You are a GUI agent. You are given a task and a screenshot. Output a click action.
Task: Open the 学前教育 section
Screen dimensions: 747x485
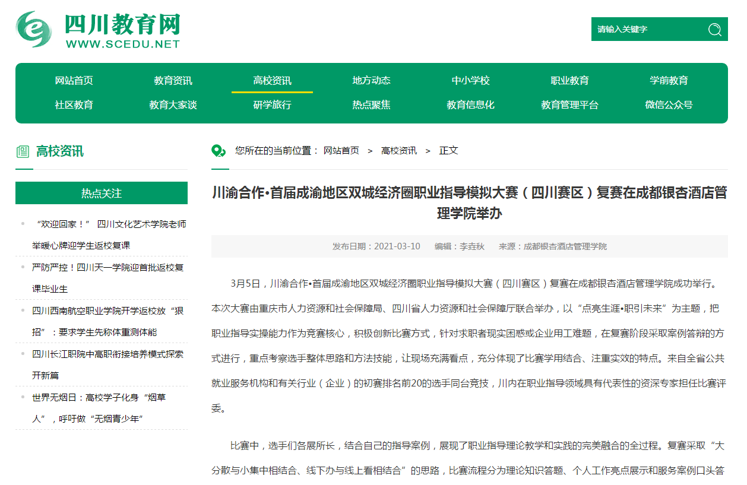coord(668,80)
